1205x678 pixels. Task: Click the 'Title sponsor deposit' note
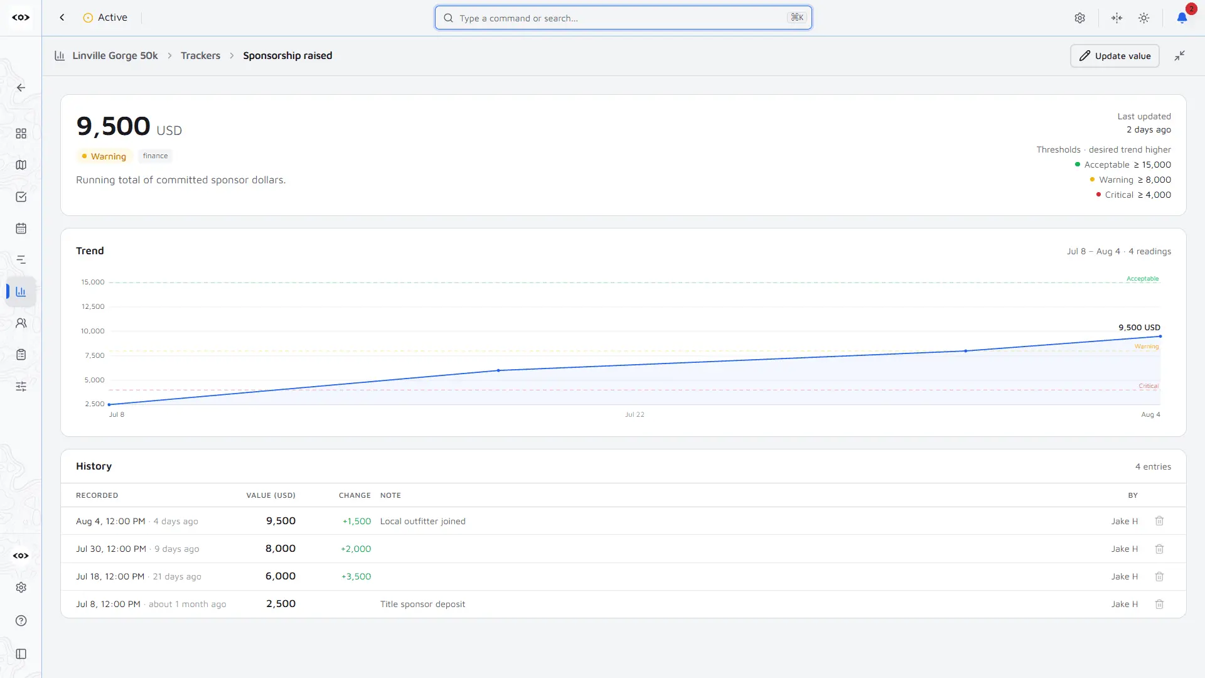coord(422,604)
